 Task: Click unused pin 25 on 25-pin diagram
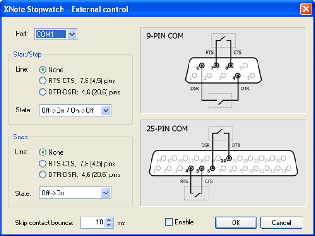pos(283,159)
